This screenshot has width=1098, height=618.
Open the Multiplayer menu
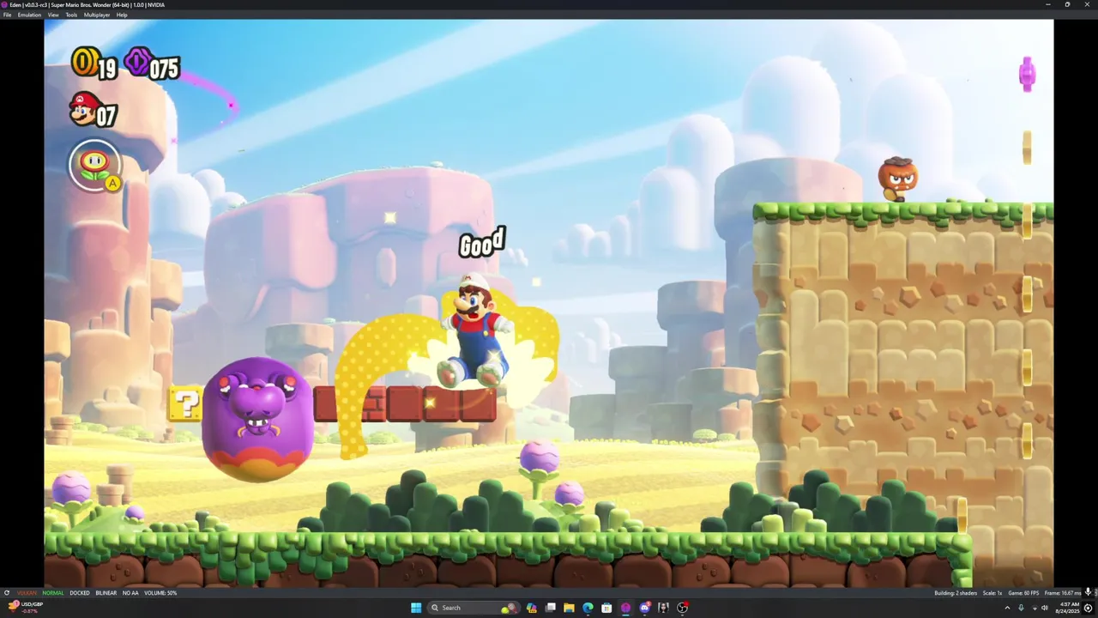point(97,15)
